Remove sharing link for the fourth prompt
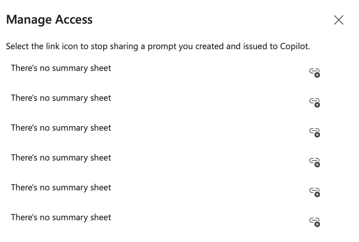The width and height of the screenshot is (359, 242). pyautogui.click(x=314, y=162)
